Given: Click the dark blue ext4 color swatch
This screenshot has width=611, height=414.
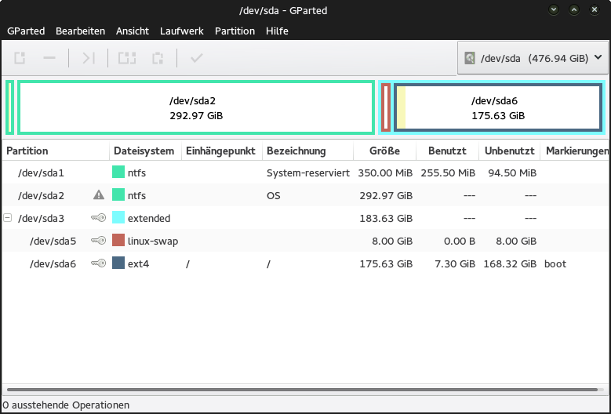Looking at the screenshot, I should [118, 263].
